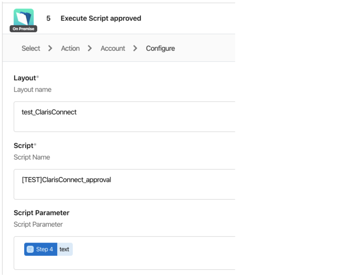This screenshot has width=347, height=279.
Task: Click the Layout name input field
Action: coord(124,117)
